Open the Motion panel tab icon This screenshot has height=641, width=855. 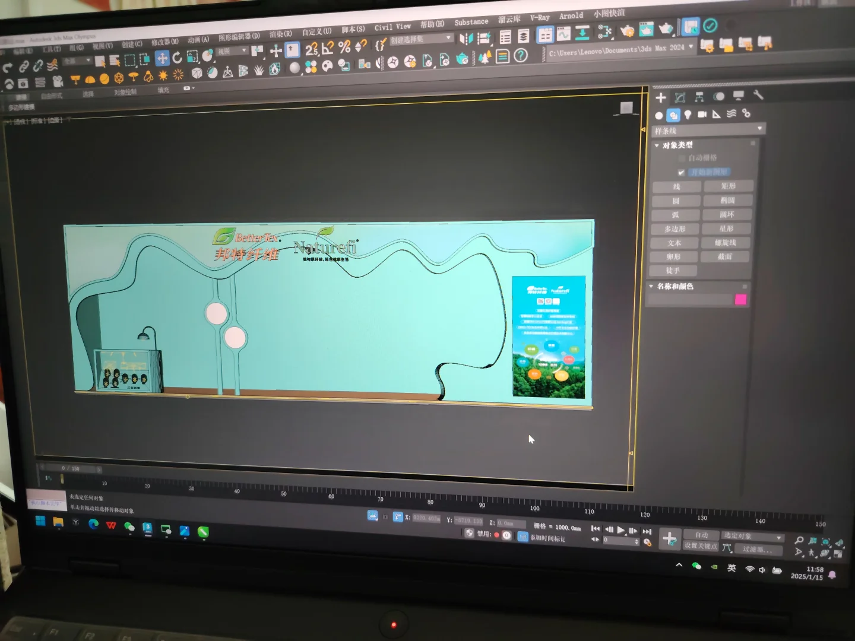click(x=719, y=96)
